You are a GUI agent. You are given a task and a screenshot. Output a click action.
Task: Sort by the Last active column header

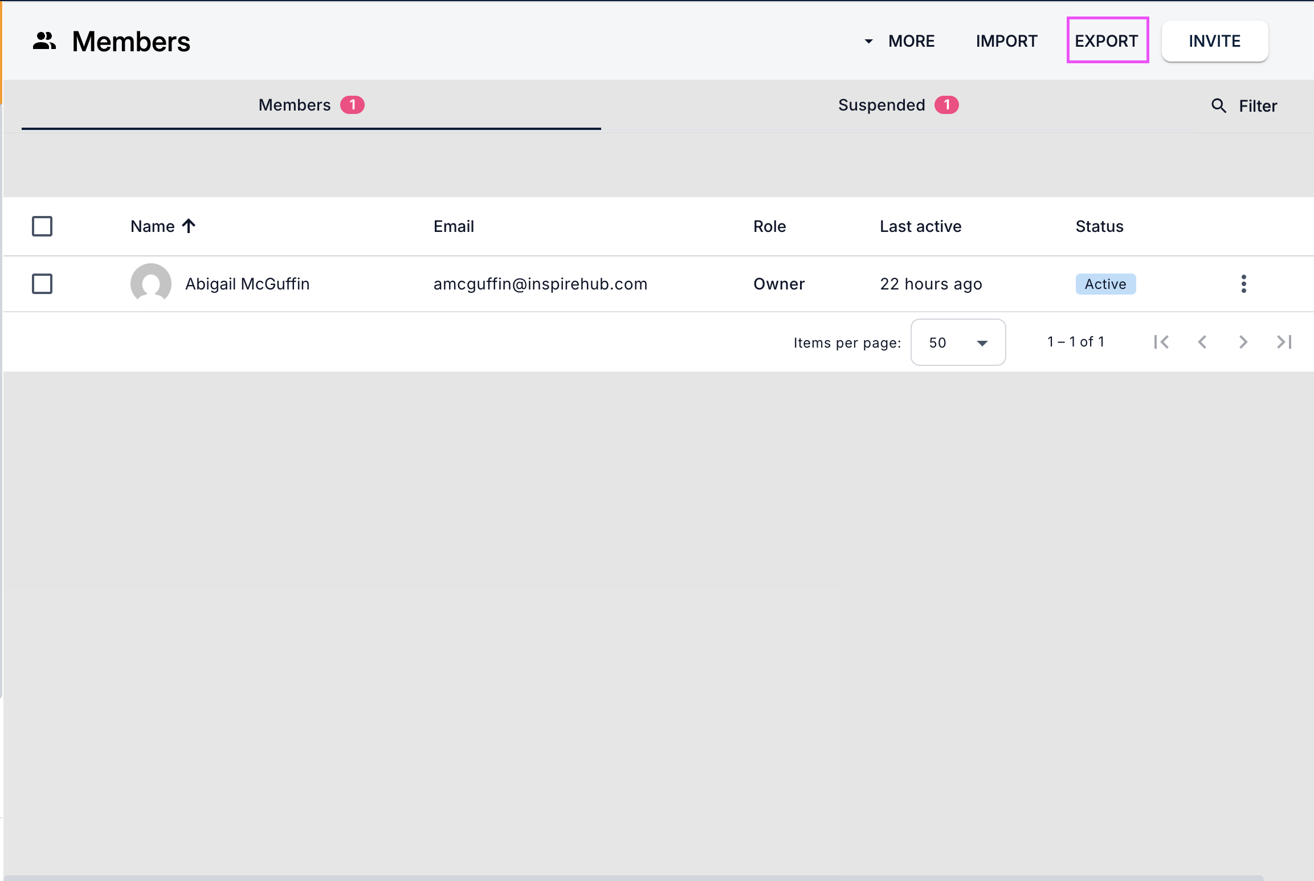click(x=921, y=226)
